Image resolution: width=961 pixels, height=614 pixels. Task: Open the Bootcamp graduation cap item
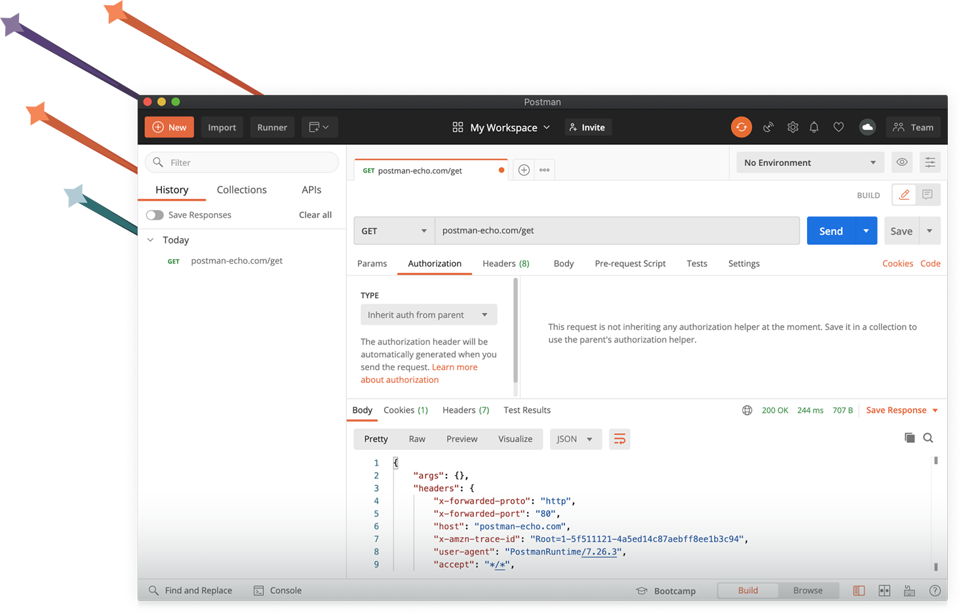[666, 590]
